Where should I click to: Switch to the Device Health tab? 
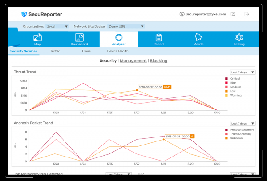[x=117, y=51]
